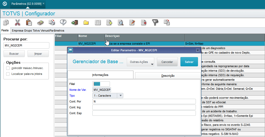Click the limpar button
This screenshot has width=265, height=137.
pos(38,54)
